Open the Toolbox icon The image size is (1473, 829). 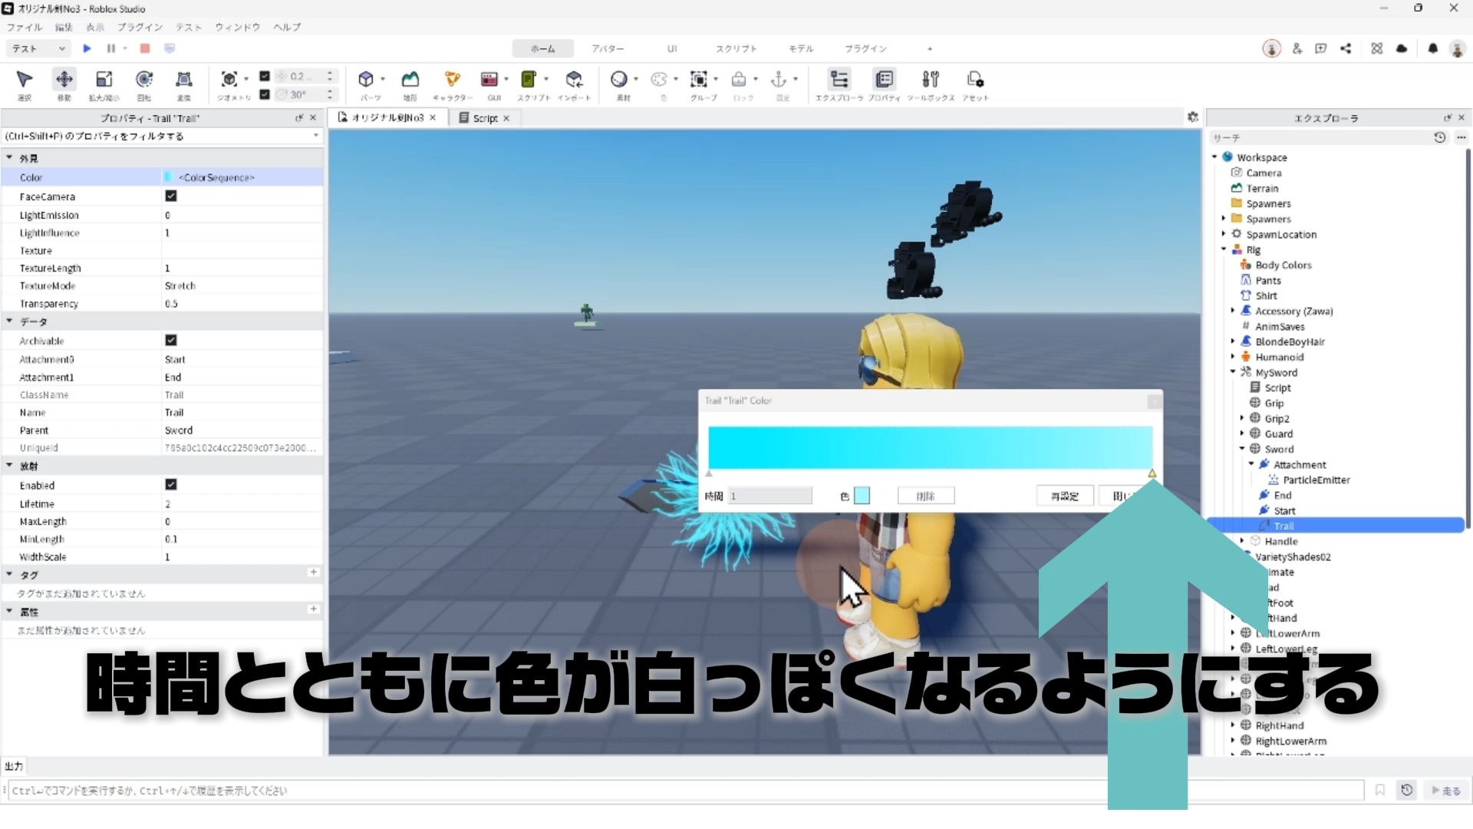[930, 80]
